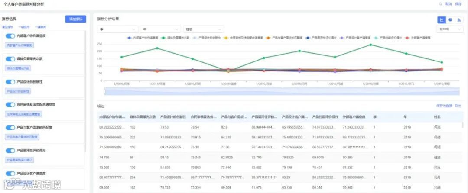The width and height of the screenshot is (468, 193).
Task: Switch to the pie chart view icon
Action: [x=450, y=20]
